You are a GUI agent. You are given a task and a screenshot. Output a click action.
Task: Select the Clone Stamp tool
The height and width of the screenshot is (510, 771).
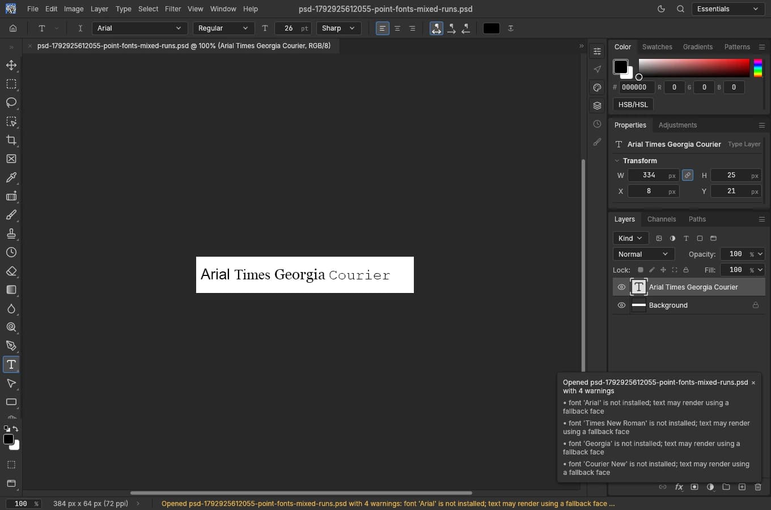(11, 233)
